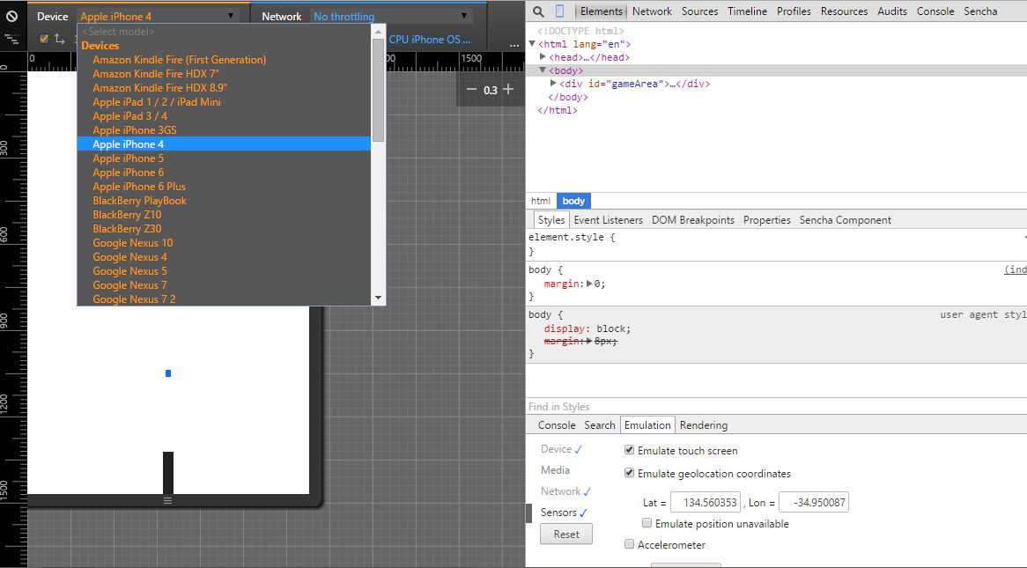Open the Sencha tab
1027x568 pixels.
pyautogui.click(x=980, y=11)
